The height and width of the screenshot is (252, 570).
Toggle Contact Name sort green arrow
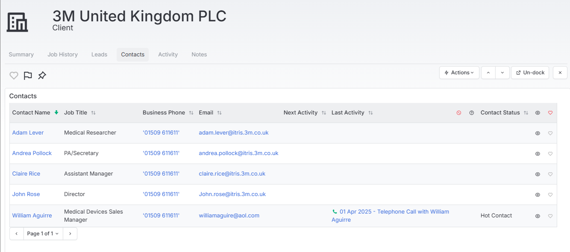(x=56, y=113)
